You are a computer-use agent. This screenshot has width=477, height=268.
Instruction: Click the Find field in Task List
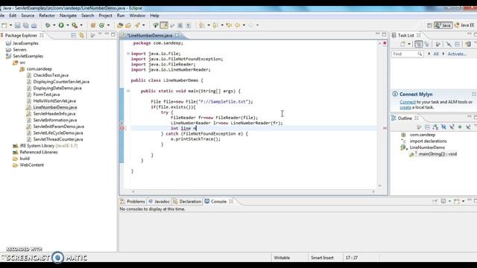click(408, 54)
